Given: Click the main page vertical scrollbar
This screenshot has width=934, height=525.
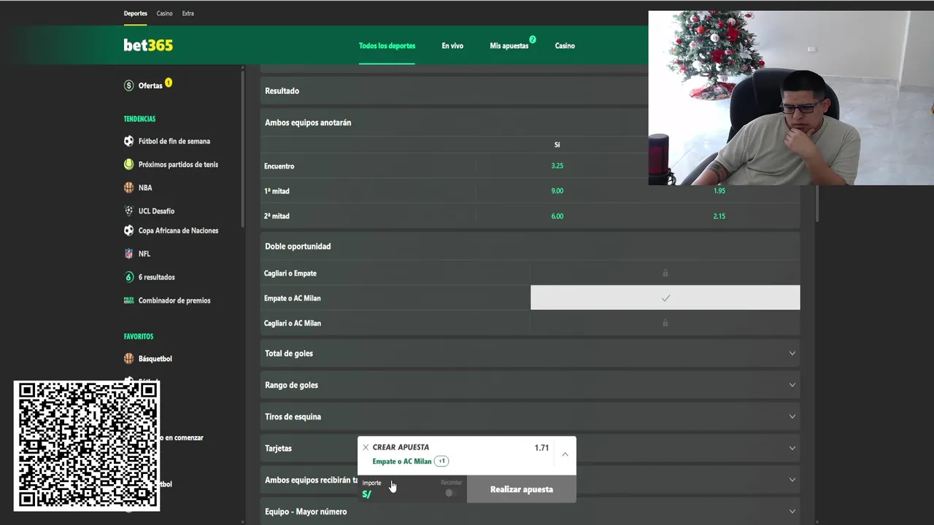Looking at the screenshot, I should [x=817, y=204].
